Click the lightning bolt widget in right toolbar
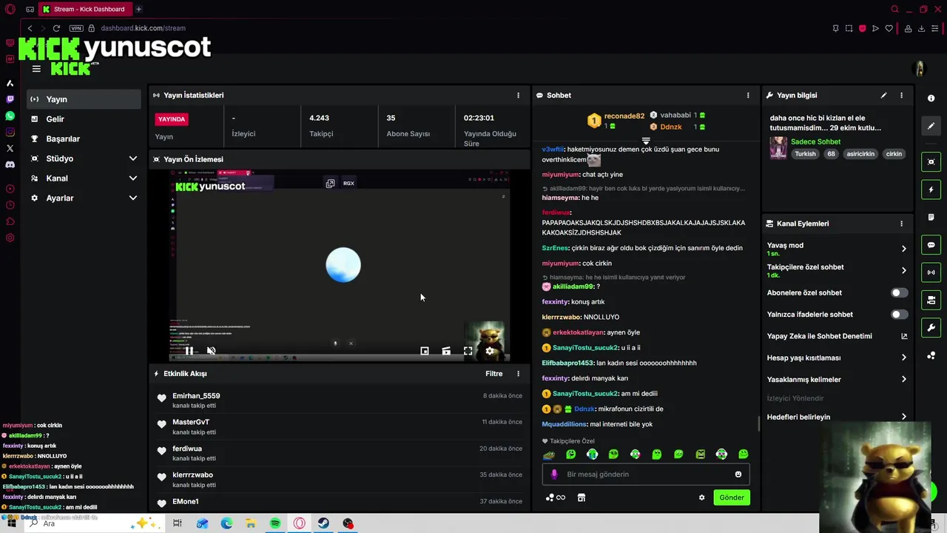Image resolution: width=947 pixels, height=533 pixels. [x=931, y=190]
